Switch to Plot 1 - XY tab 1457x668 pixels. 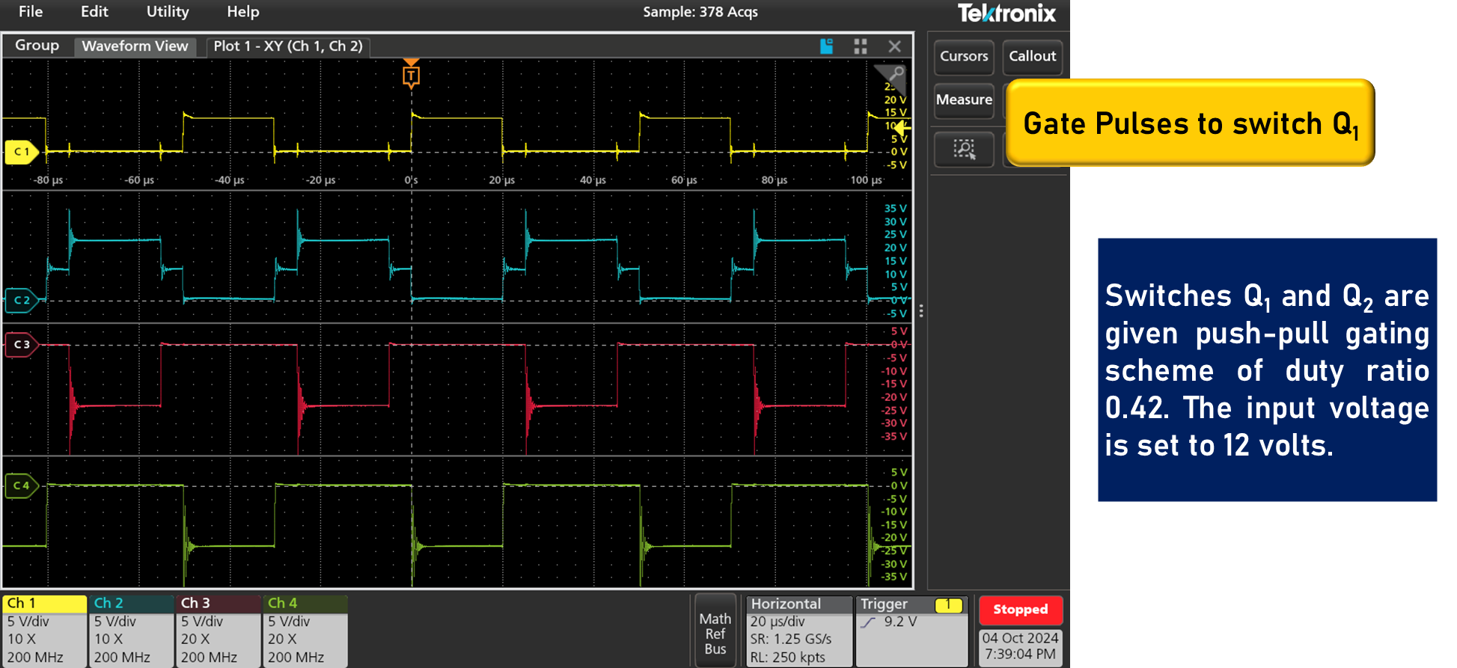[287, 46]
